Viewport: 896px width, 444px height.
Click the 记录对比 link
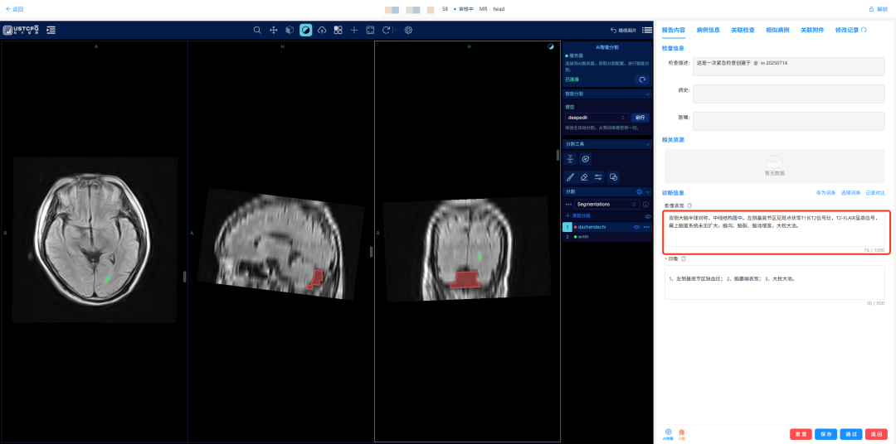coord(875,193)
